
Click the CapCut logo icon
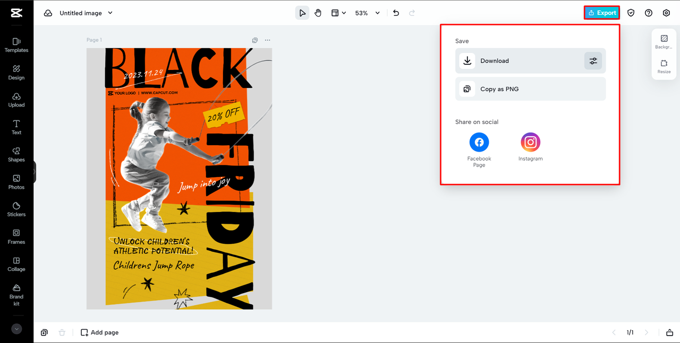point(16,13)
